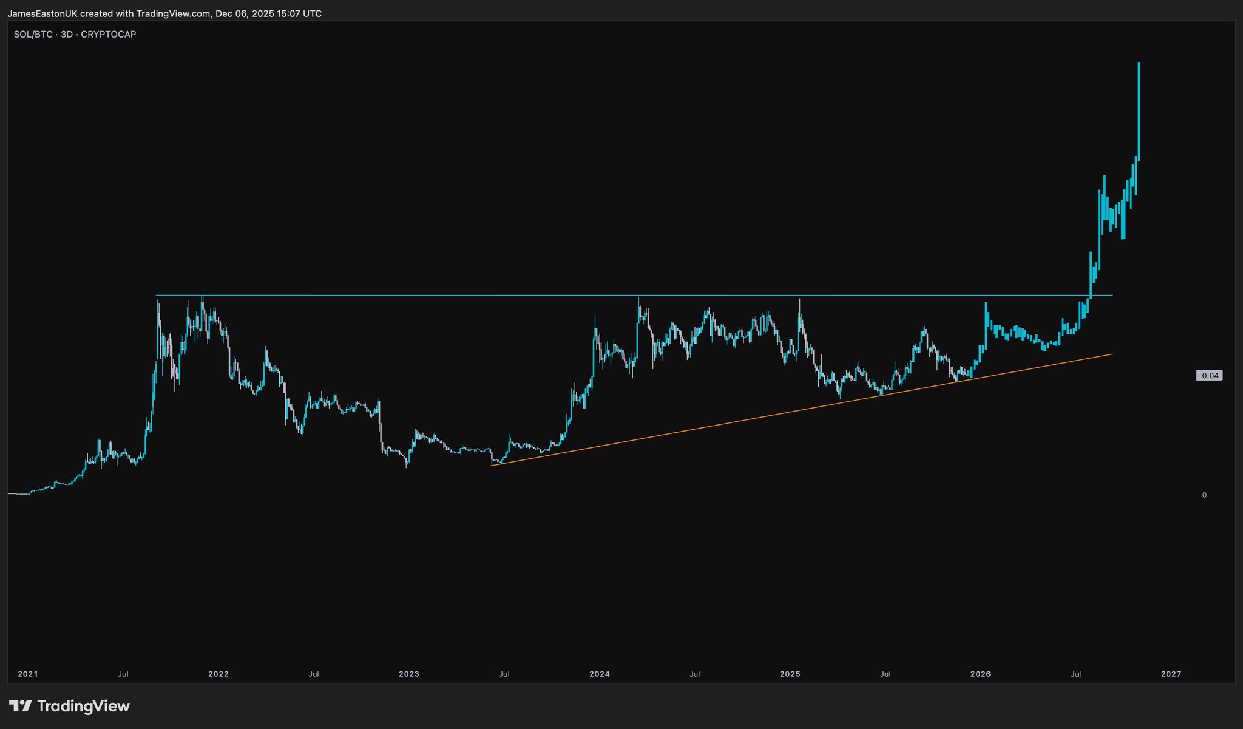Click the TradingView logo icon
The image size is (1243, 729).
coord(20,706)
